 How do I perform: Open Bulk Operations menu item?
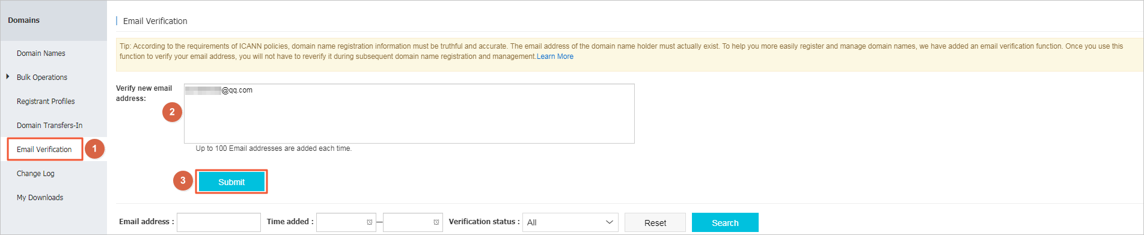click(42, 78)
